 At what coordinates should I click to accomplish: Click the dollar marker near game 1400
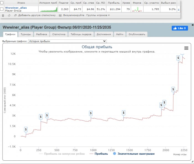(124, 113)
